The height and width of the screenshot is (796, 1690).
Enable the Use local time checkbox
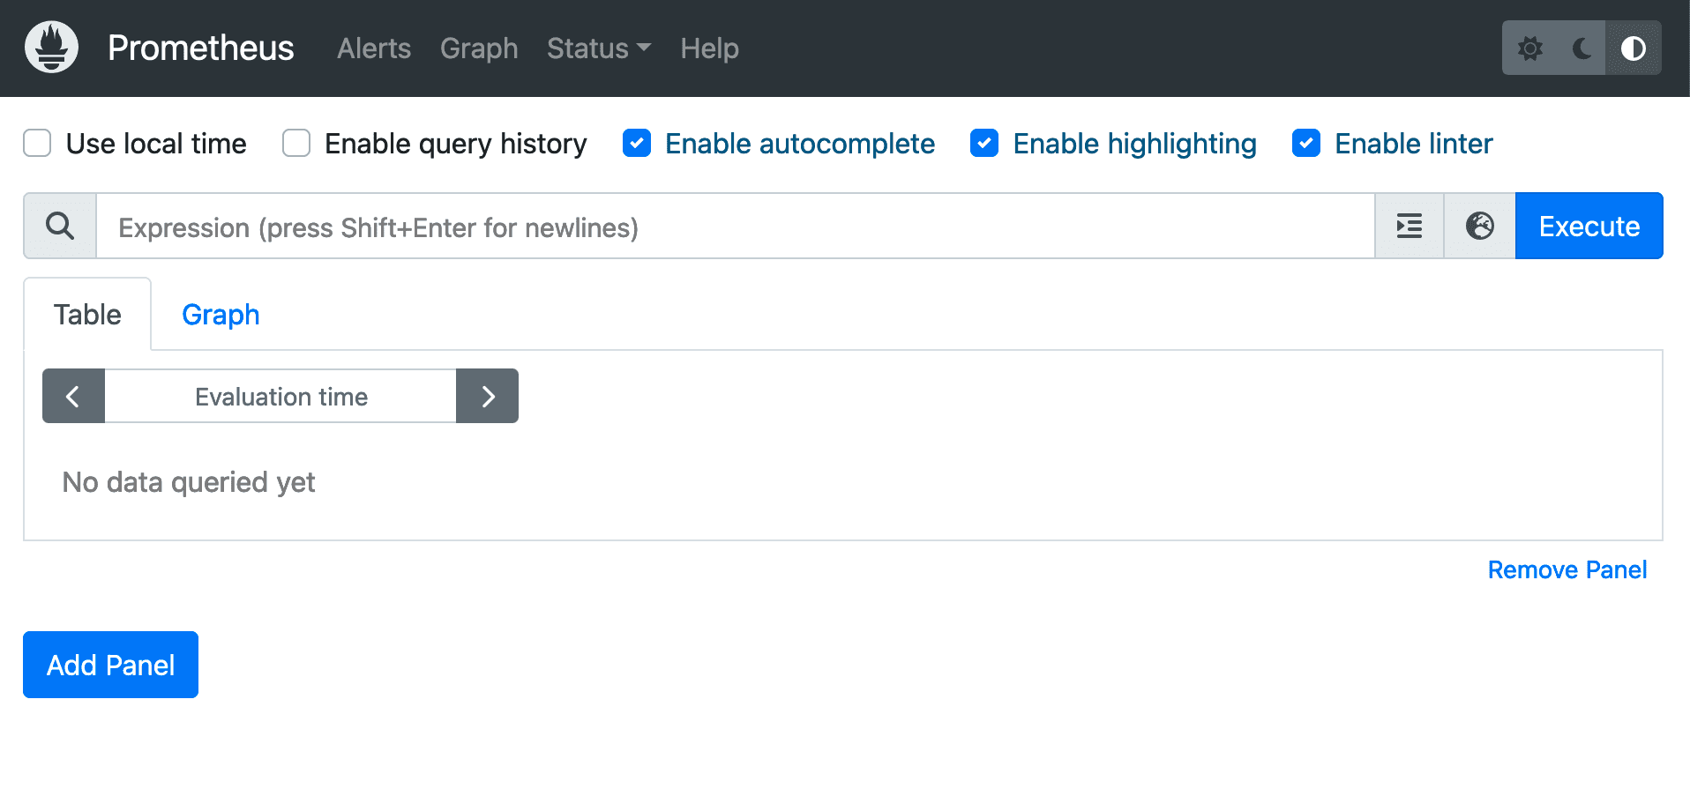37,144
